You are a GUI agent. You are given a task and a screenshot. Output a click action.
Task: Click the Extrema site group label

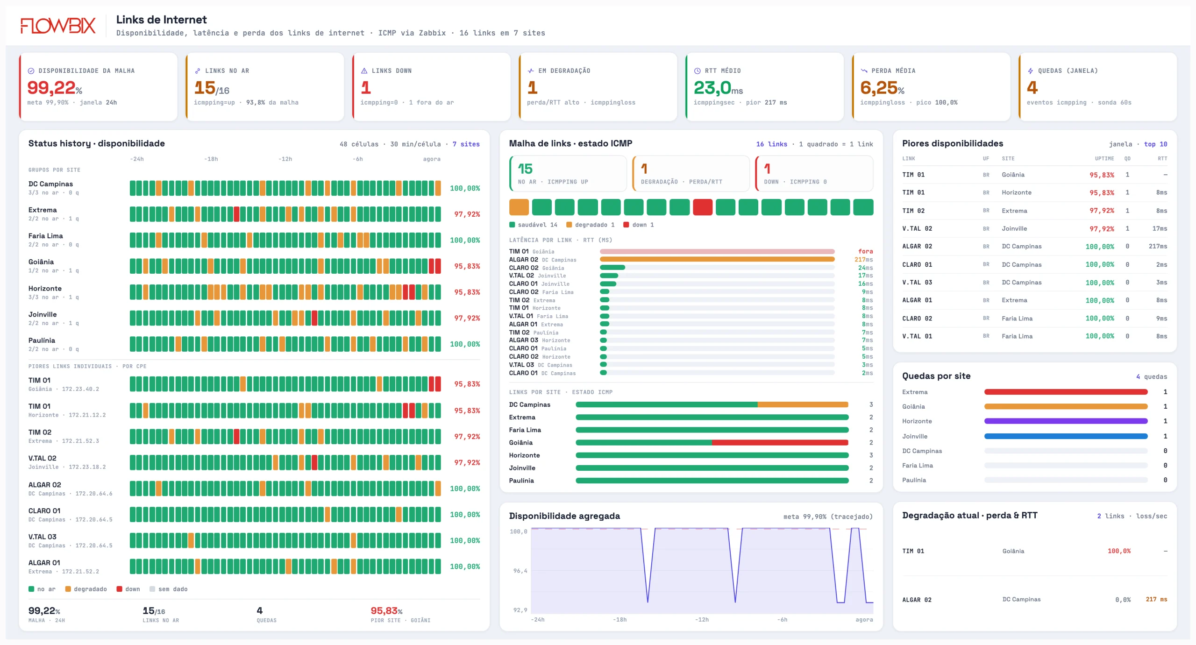click(43, 210)
